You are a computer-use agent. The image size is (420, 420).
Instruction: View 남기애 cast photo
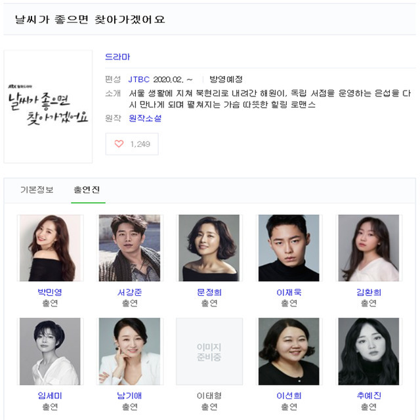130,352
